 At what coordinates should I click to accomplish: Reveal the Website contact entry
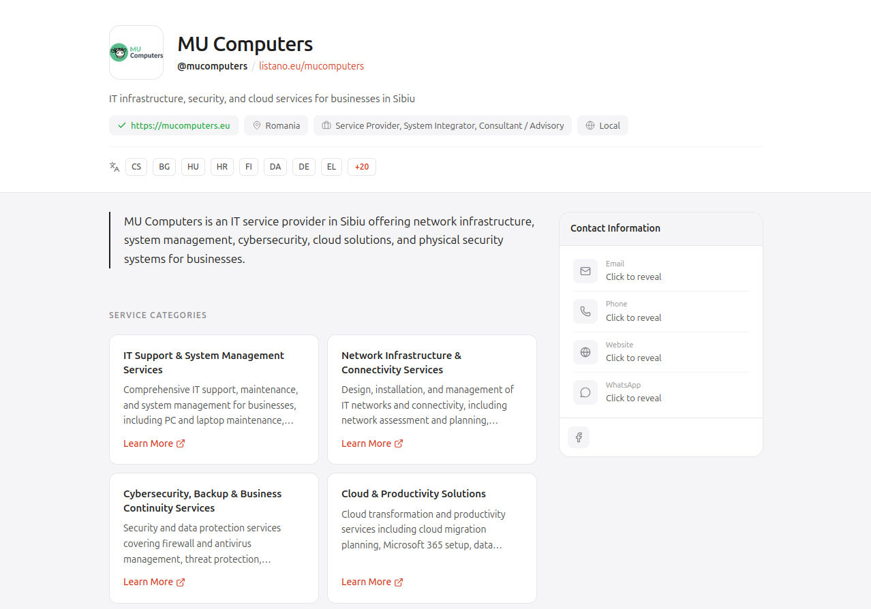click(633, 358)
